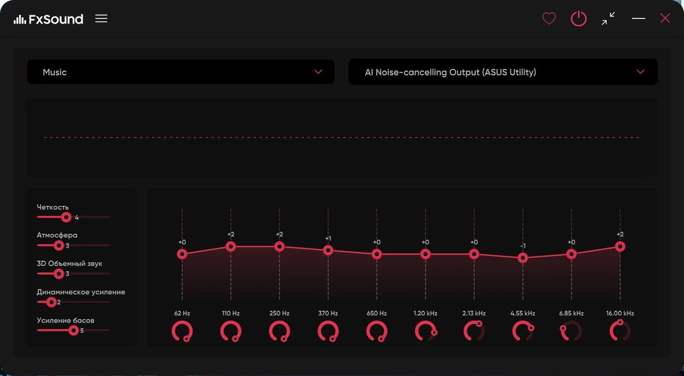The height and width of the screenshot is (376, 684).
Task: Click the Атмосфера label
Action: pyautogui.click(x=57, y=235)
